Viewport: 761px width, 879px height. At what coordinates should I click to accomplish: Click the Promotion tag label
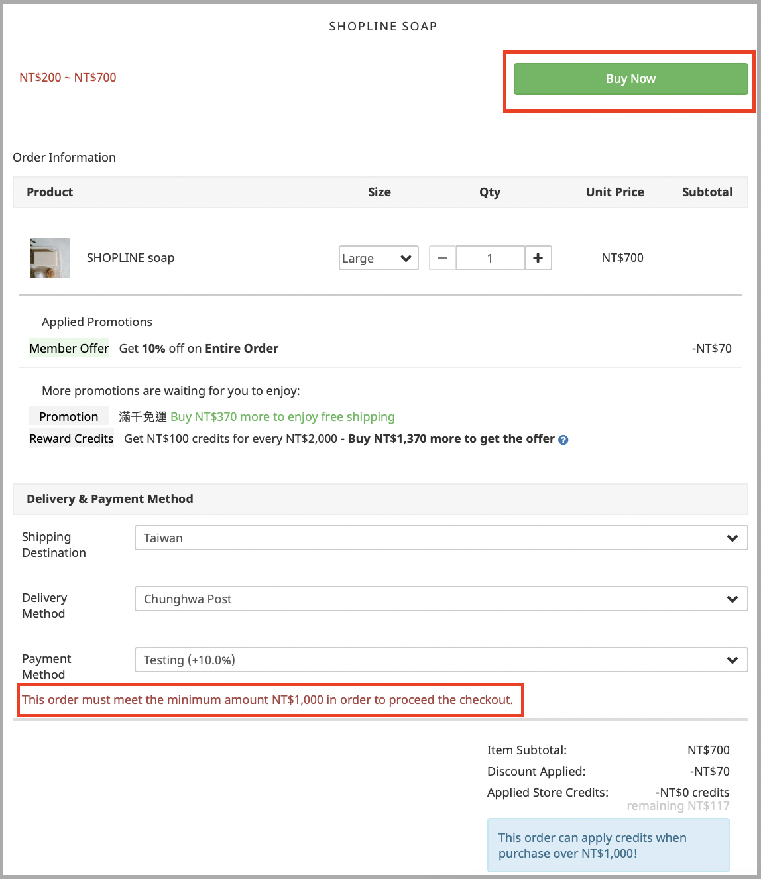[x=68, y=416]
